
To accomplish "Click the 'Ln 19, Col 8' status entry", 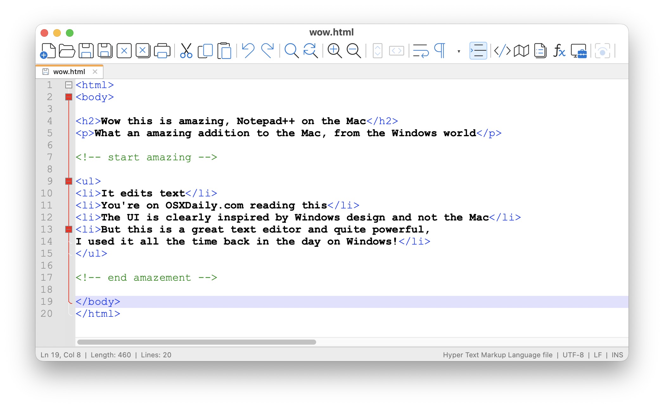I will [61, 355].
